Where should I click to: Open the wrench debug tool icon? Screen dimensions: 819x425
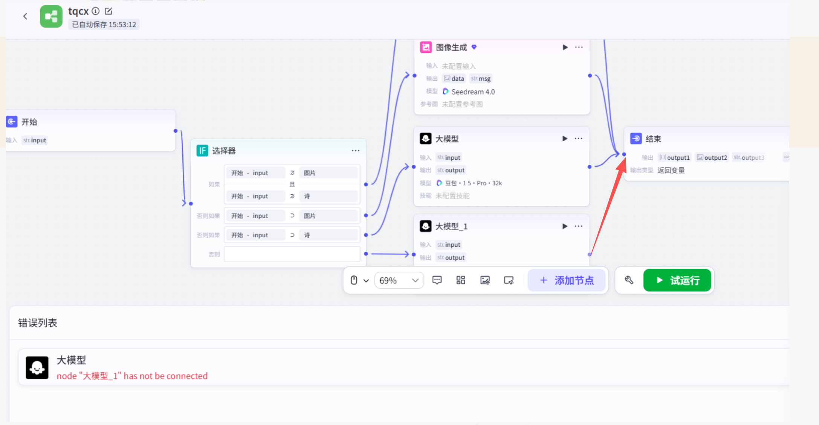tap(629, 280)
